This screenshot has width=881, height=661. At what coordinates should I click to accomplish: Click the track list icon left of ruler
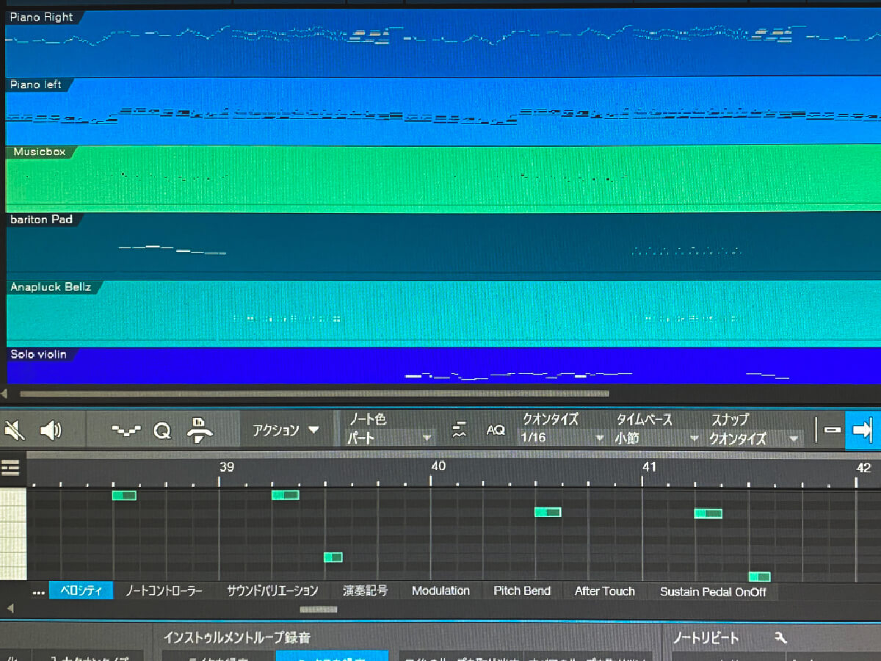11,468
